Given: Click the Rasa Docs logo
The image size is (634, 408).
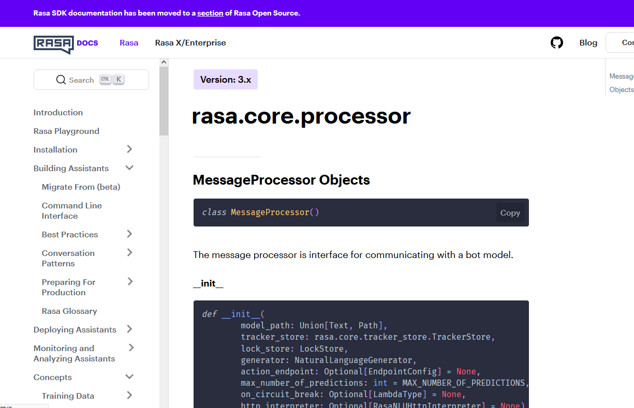Looking at the screenshot, I should coord(66,43).
